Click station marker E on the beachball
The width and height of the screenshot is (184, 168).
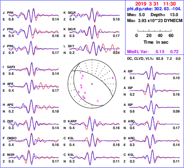pyautogui.click(x=79, y=92)
